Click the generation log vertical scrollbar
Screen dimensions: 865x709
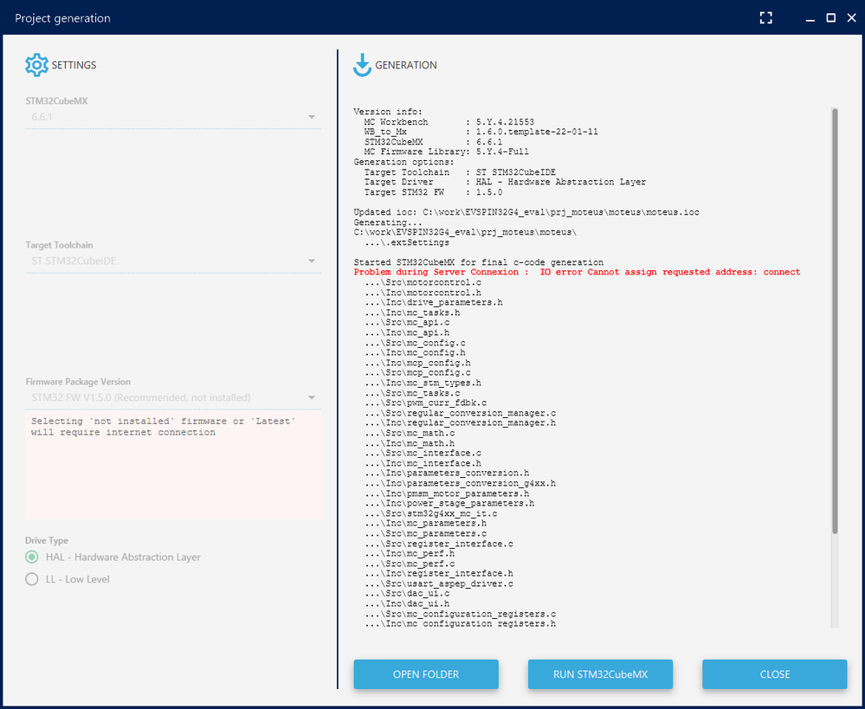835,321
